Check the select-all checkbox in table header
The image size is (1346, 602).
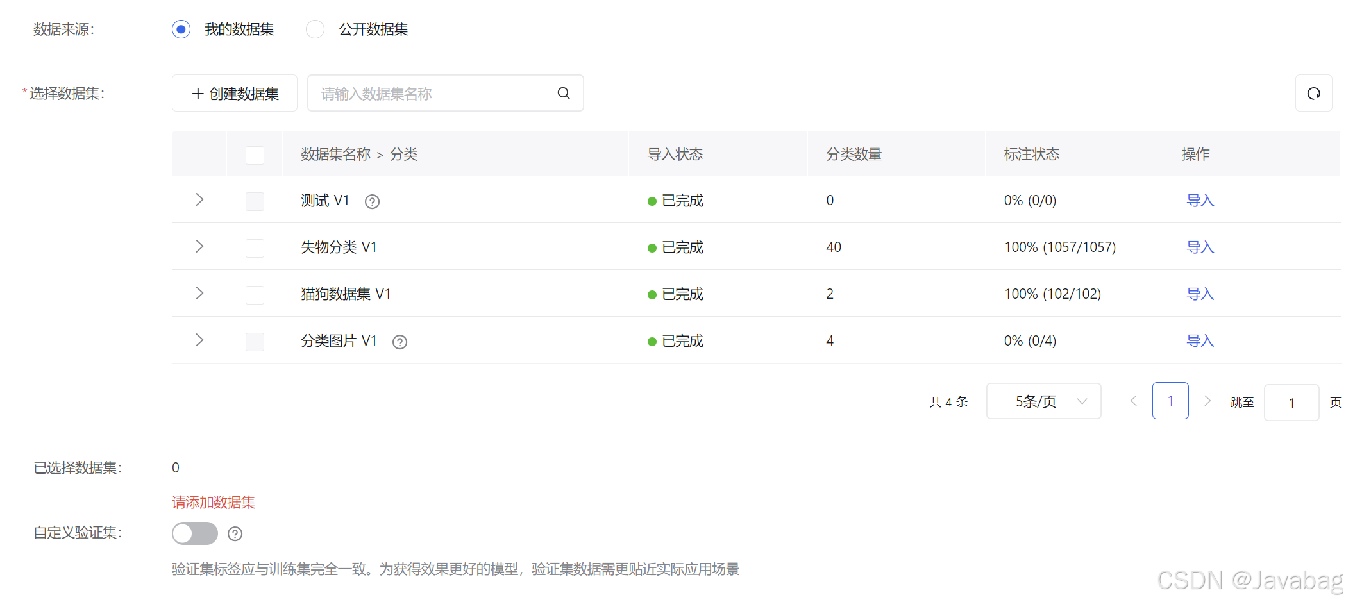(255, 155)
